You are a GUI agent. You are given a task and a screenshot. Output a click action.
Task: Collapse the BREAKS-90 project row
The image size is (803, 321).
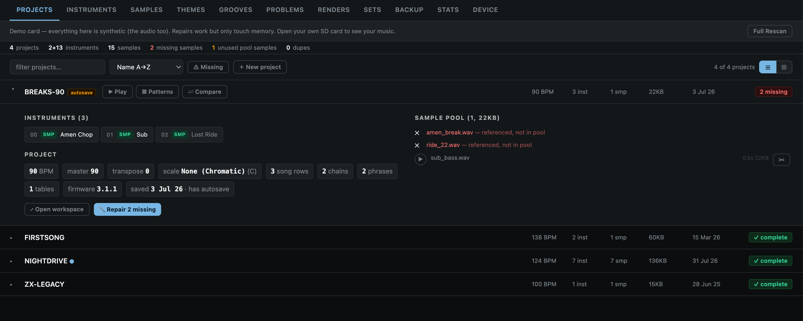coord(13,89)
